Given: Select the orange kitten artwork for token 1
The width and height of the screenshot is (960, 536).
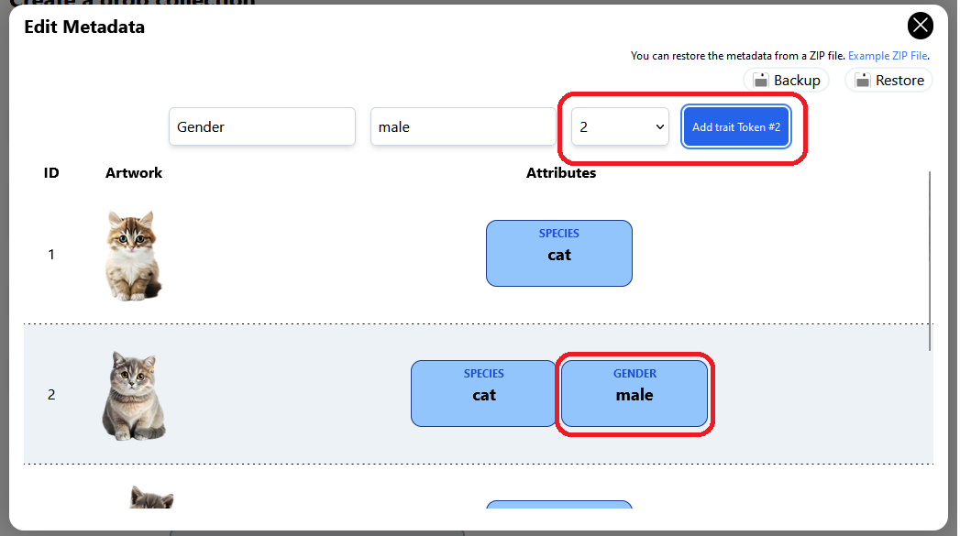Looking at the screenshot, I should [134, 255].
